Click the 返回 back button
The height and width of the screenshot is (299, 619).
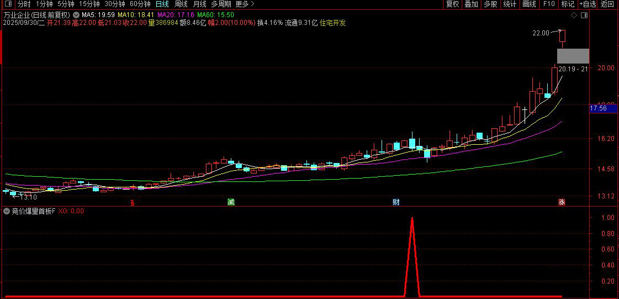609,4
